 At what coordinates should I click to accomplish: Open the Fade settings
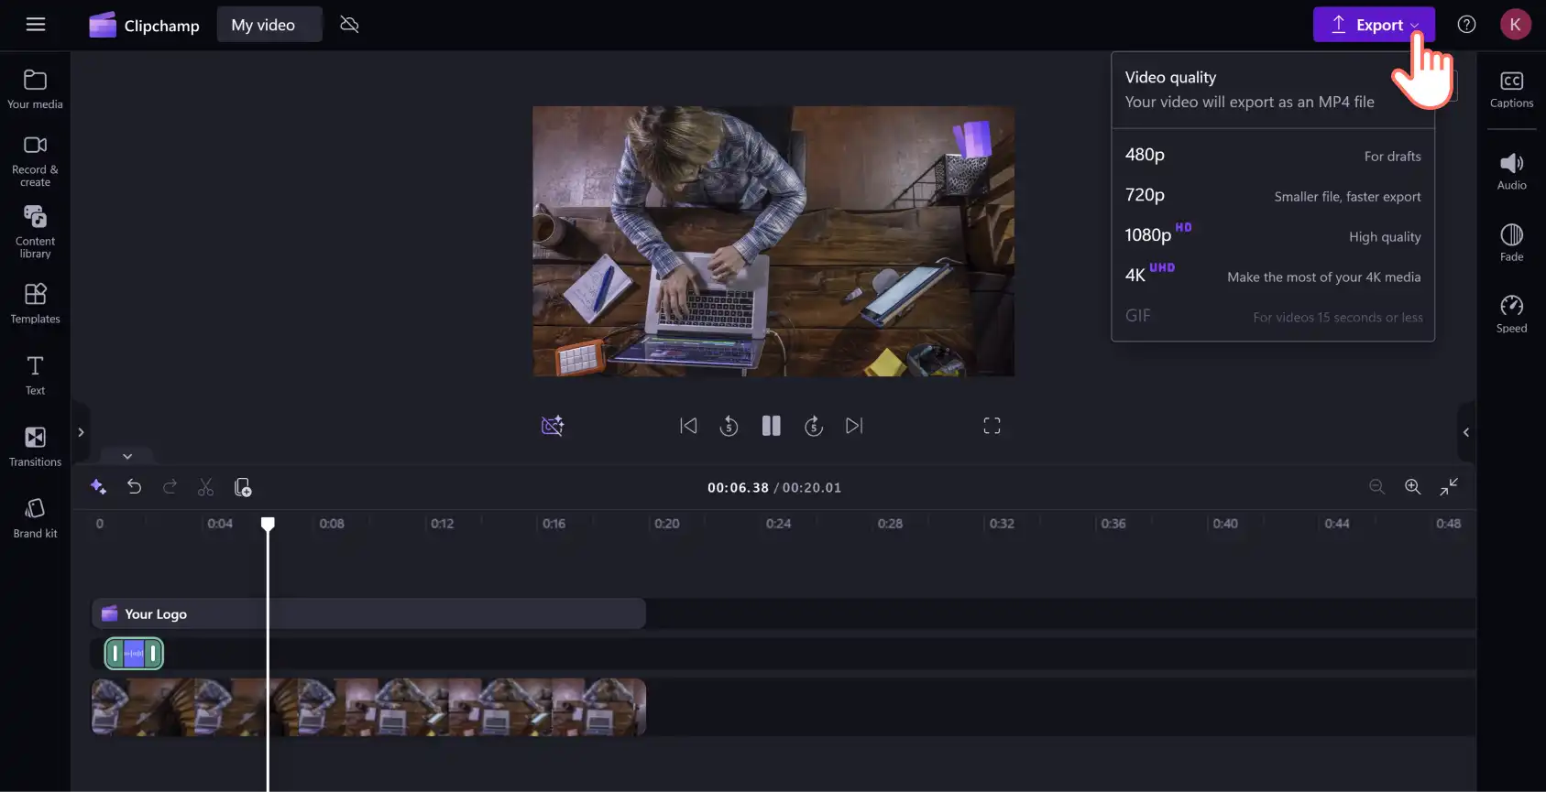[1511, 243]
